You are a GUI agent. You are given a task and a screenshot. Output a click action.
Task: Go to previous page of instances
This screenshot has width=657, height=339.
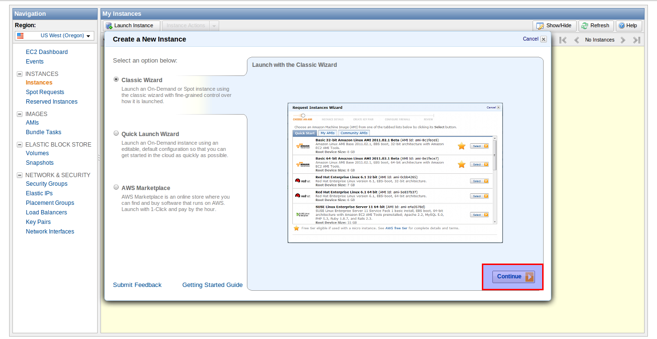click(x=577, y=40)
